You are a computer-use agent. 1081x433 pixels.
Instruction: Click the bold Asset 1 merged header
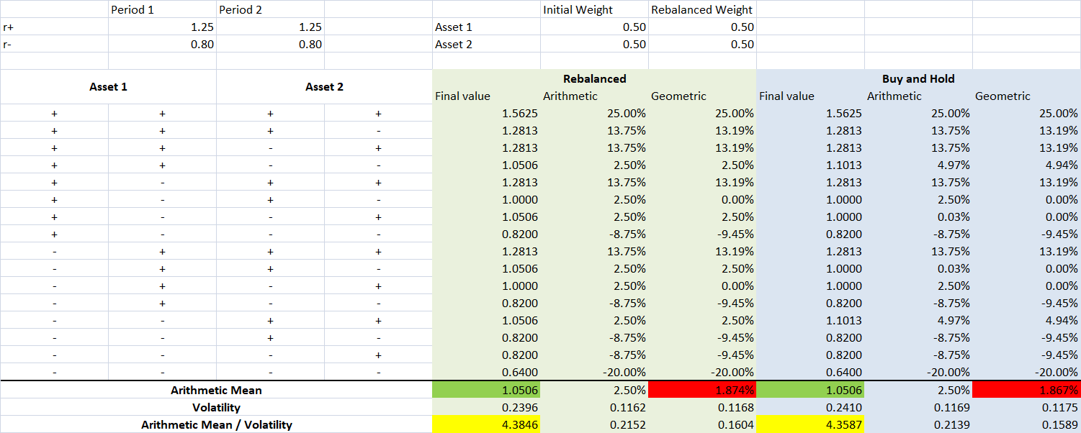108,87
